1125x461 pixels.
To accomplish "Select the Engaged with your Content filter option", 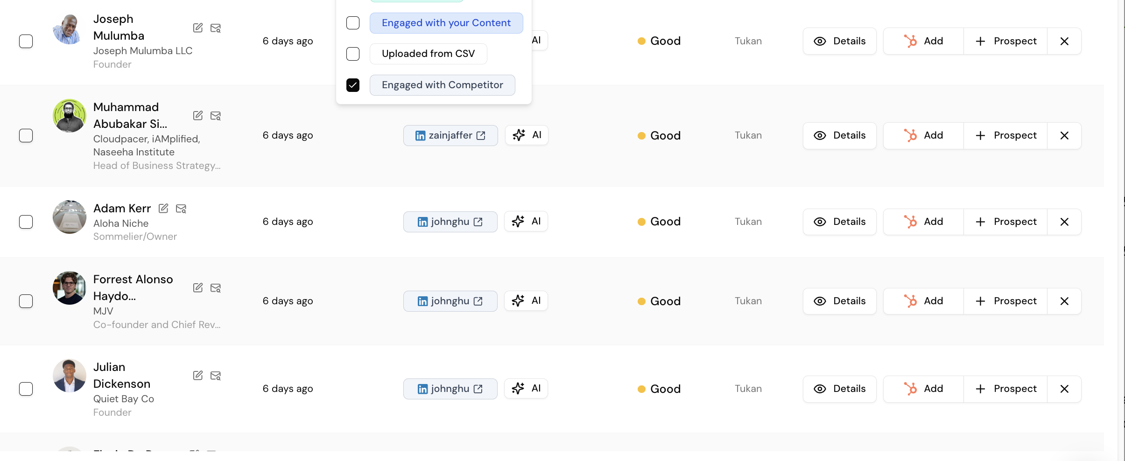I will (x=445, y=22).
